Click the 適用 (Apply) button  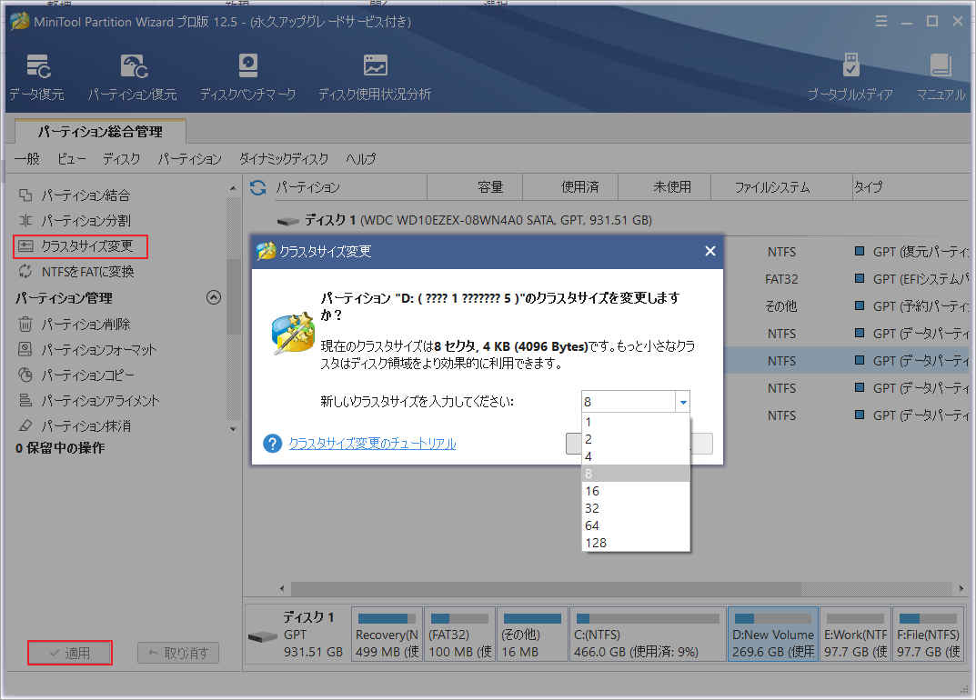(70, 653)
